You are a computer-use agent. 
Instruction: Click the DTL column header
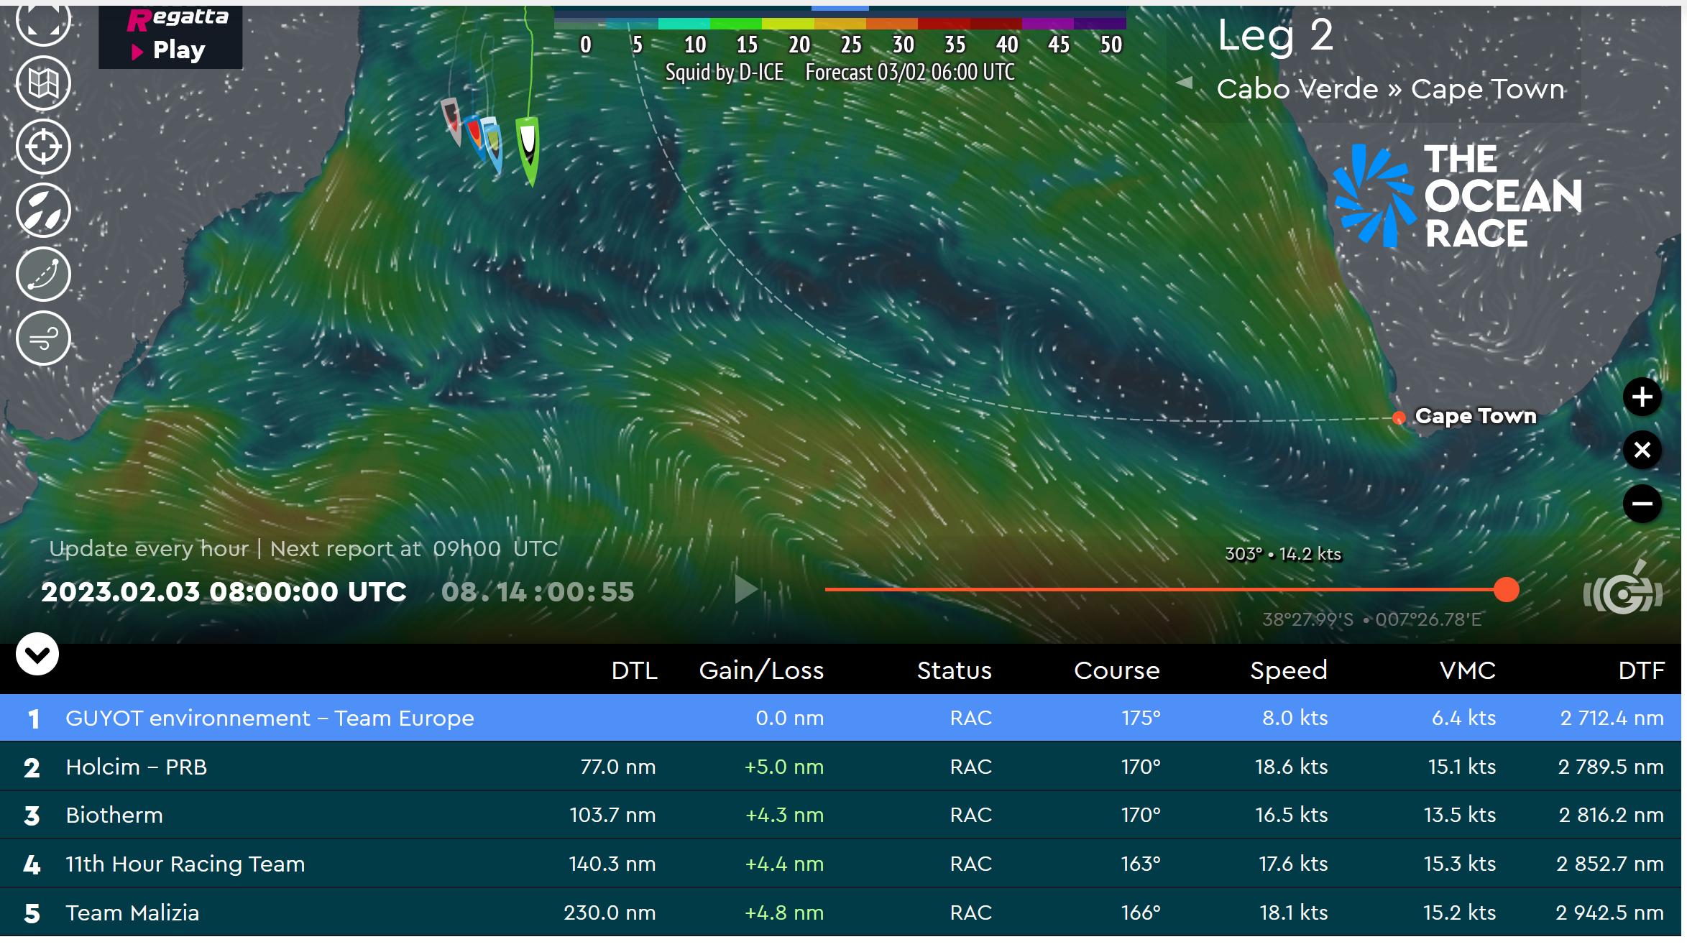coord(634,670)
